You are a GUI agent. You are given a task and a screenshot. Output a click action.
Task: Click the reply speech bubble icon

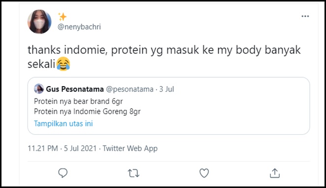coord(63,173)
